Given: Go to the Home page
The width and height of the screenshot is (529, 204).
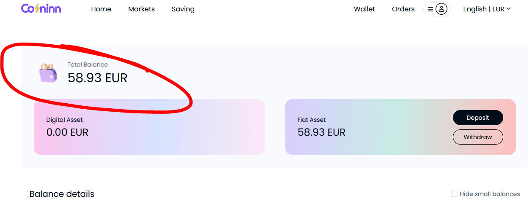Looking at the screenshot, I should pos(101,9).
